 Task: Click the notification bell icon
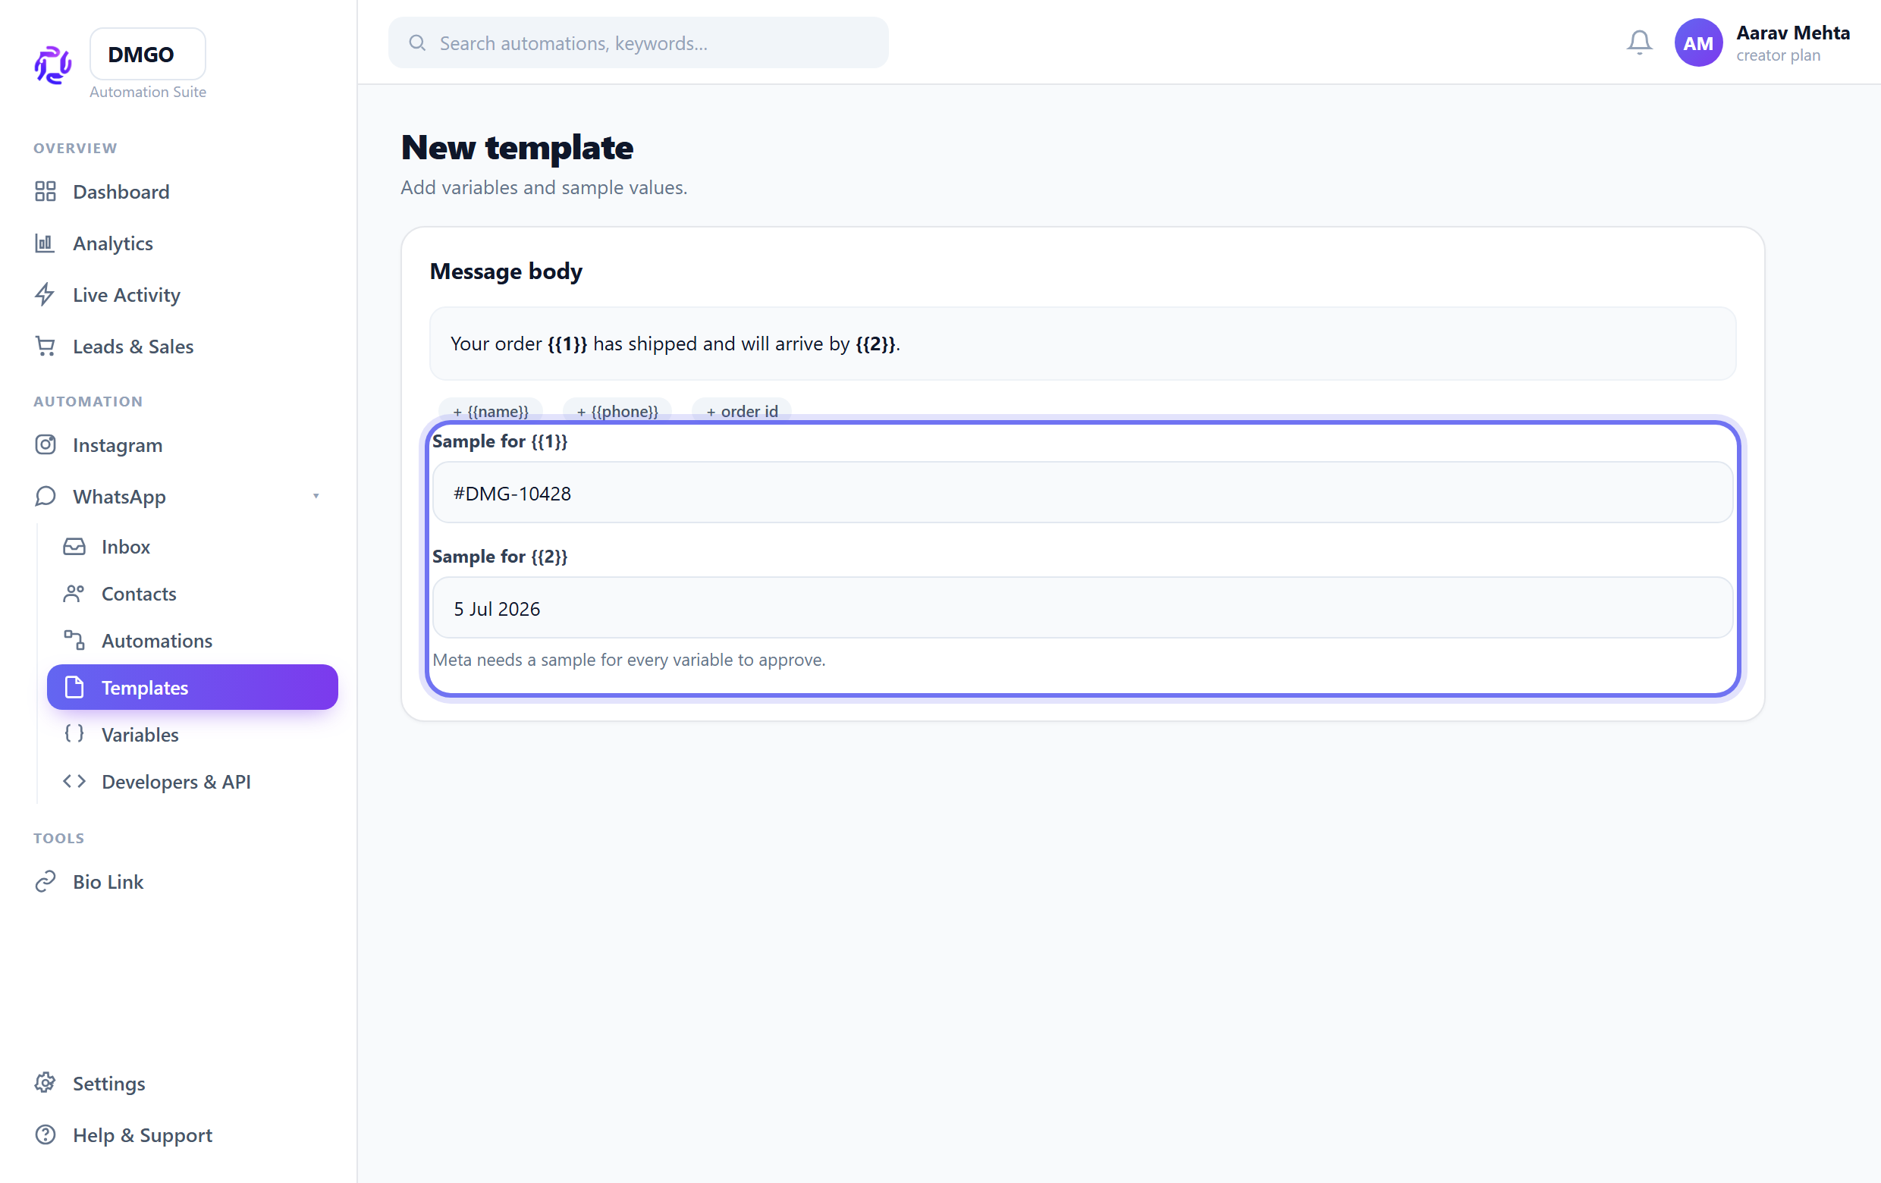pyautogui.click(x=1639, y=42)
